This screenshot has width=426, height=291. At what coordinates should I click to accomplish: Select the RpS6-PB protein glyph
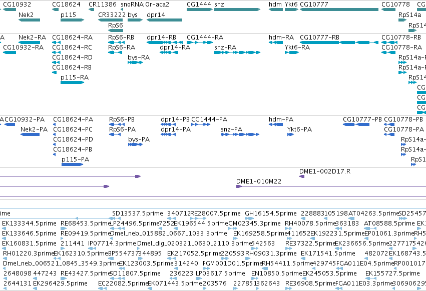pyautogui.click(x=117, y=124)
